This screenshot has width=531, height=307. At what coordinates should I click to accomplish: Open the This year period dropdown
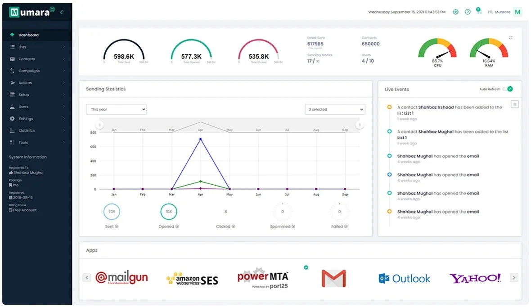116,109
